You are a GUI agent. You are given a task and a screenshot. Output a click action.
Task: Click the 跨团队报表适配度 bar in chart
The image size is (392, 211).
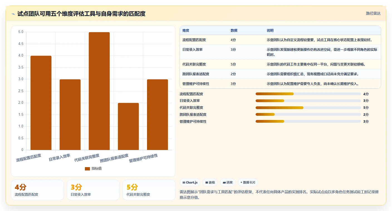[x=128, y=126]
